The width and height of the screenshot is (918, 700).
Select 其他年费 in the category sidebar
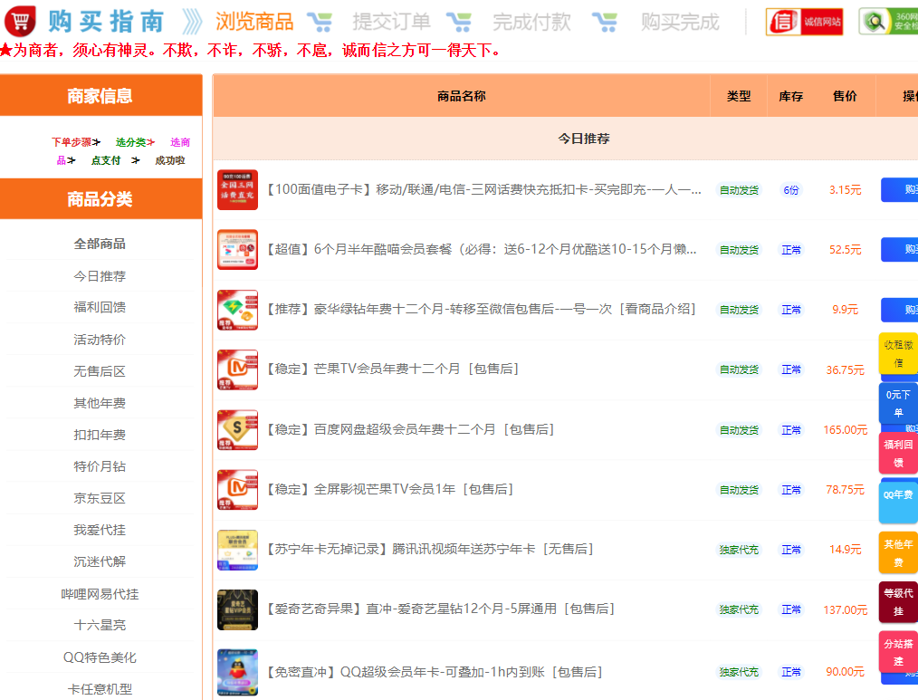click(100, 403)
